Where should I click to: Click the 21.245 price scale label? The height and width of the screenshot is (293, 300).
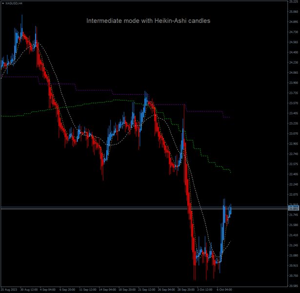point(294,245)
